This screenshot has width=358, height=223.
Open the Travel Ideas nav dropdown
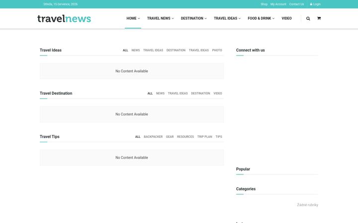click(227, 18)
